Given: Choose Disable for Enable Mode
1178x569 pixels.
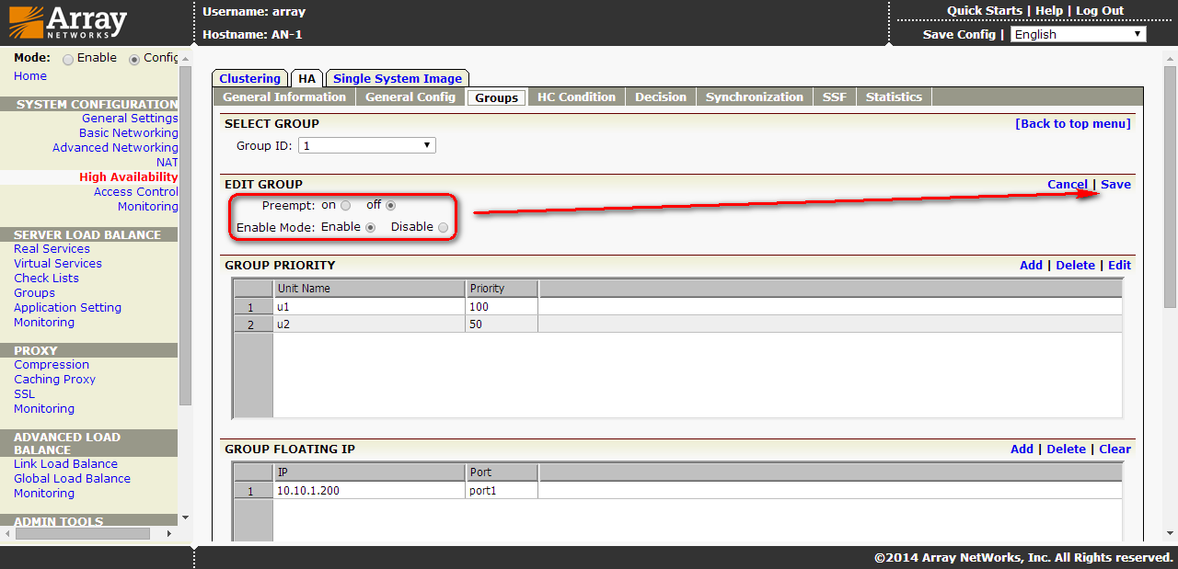Looking at the screenshot, I should coord(444,227).
